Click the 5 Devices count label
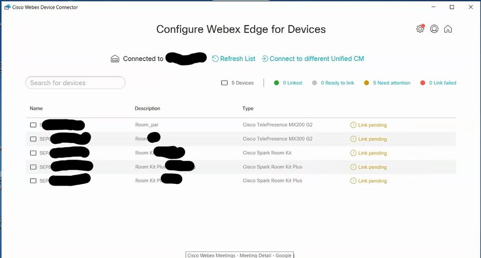The height and width of the screenshot is (258, 481). [242, 83]
